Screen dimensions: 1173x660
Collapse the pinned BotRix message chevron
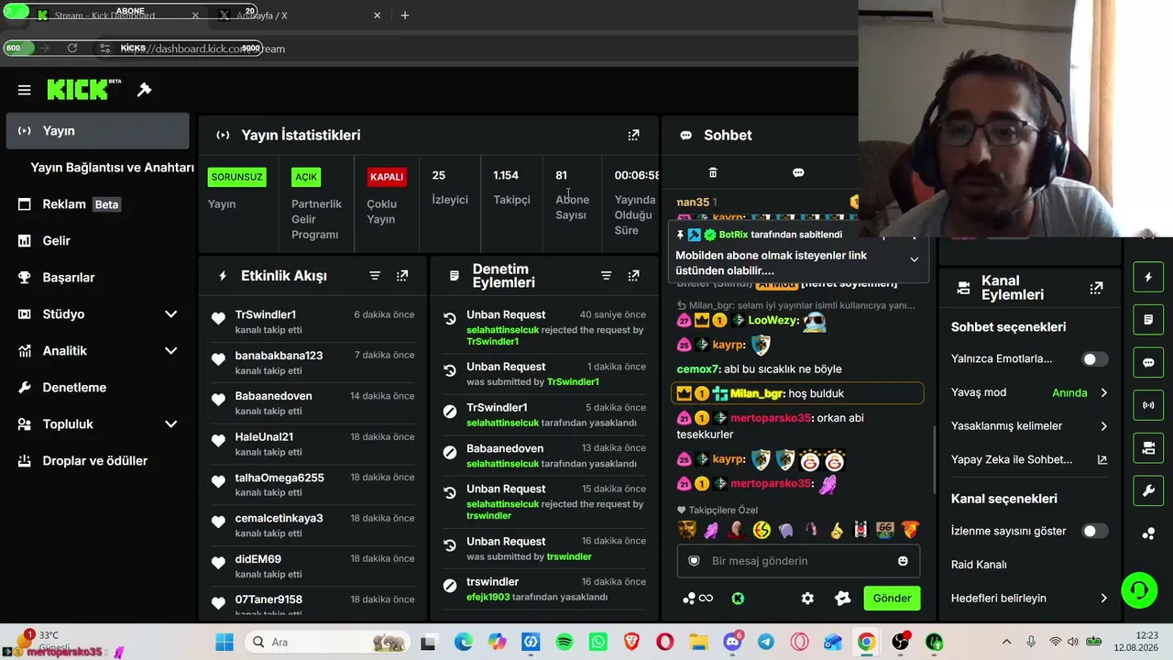coord(914,259)
